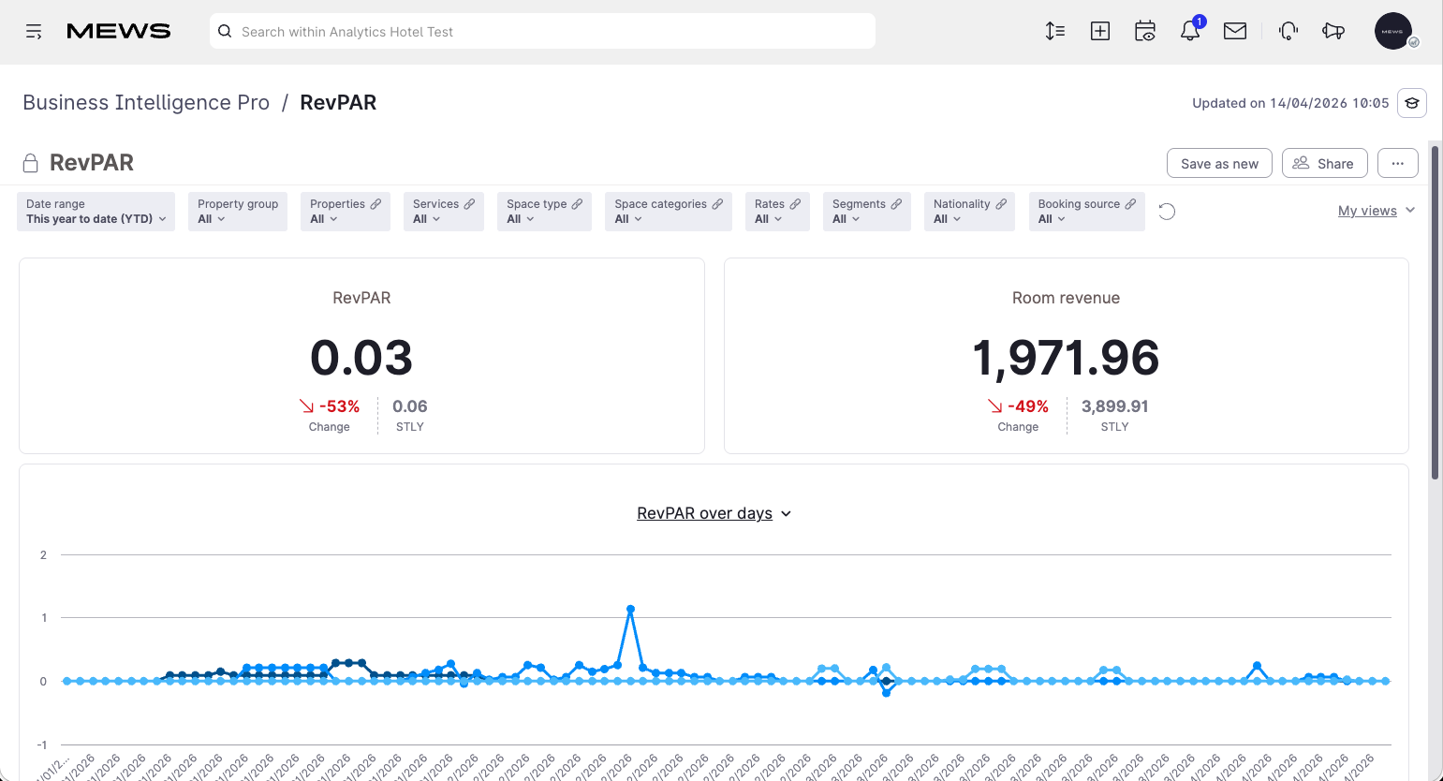
Task: Focus the Search within Analytics Hotel Test field
Action: pyautogui.click(x=542, y=31)
